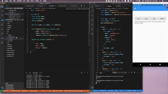Open address.dart in models folder tree
The image size is (168, 94).
click(x=12, y=37)
